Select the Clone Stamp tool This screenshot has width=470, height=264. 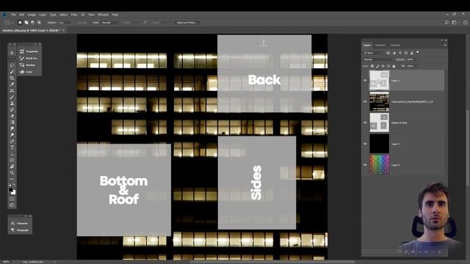point(12,103)
